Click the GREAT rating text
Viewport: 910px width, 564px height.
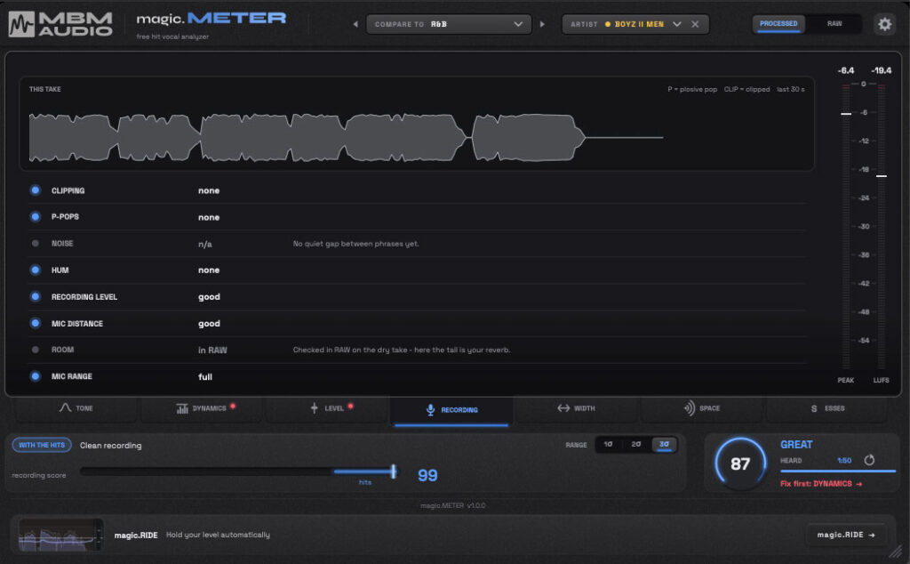(796, 444)
